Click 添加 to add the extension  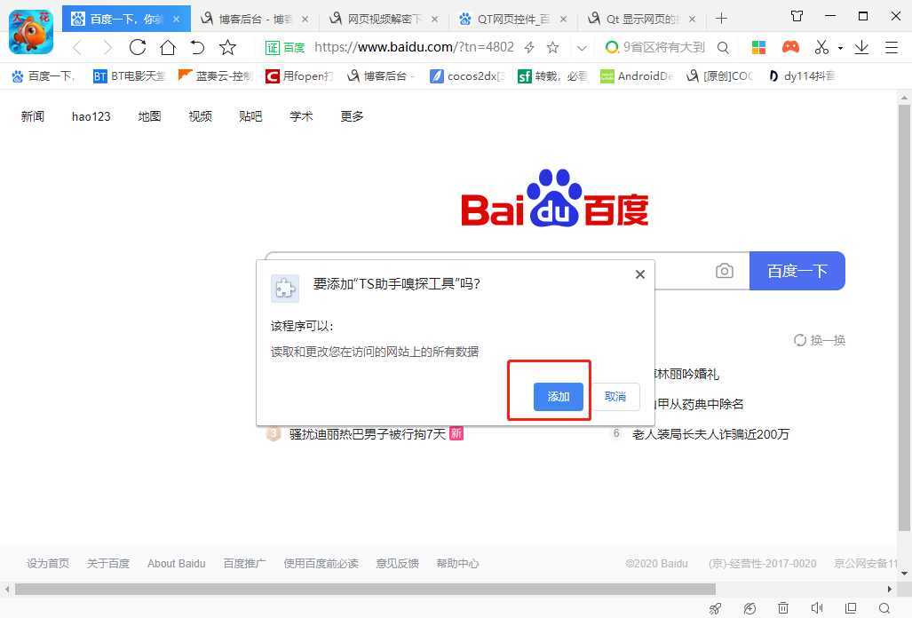tap(559, 397)
